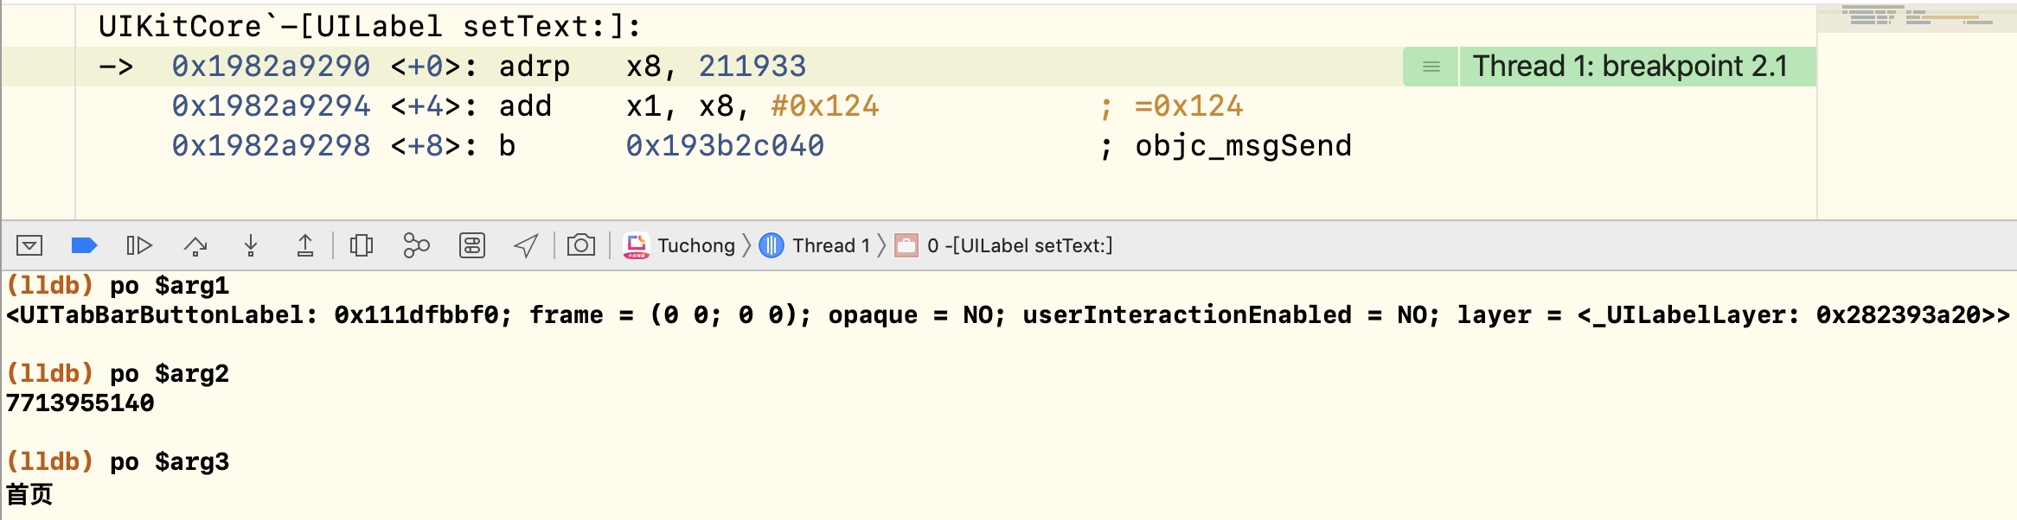The image size is (2017, 520).
Task: Click the camera capture icon
Action: 581,245
